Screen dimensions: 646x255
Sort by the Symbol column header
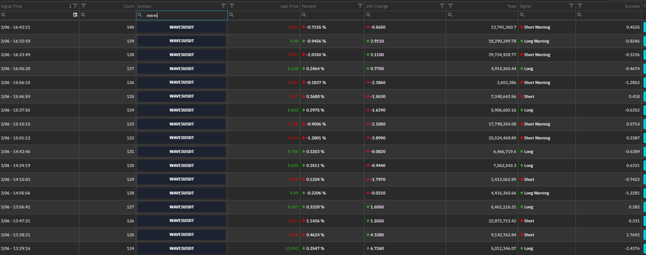145,6
